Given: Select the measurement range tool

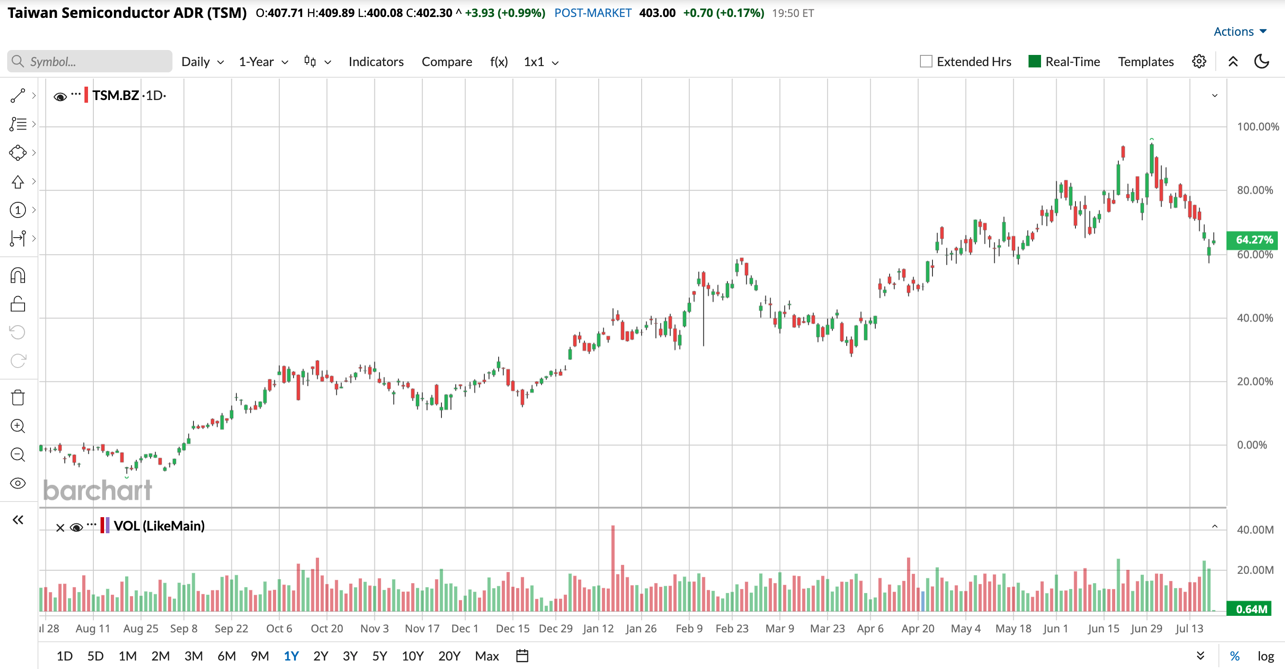Looking at the screenshot, I should point(17,238).
